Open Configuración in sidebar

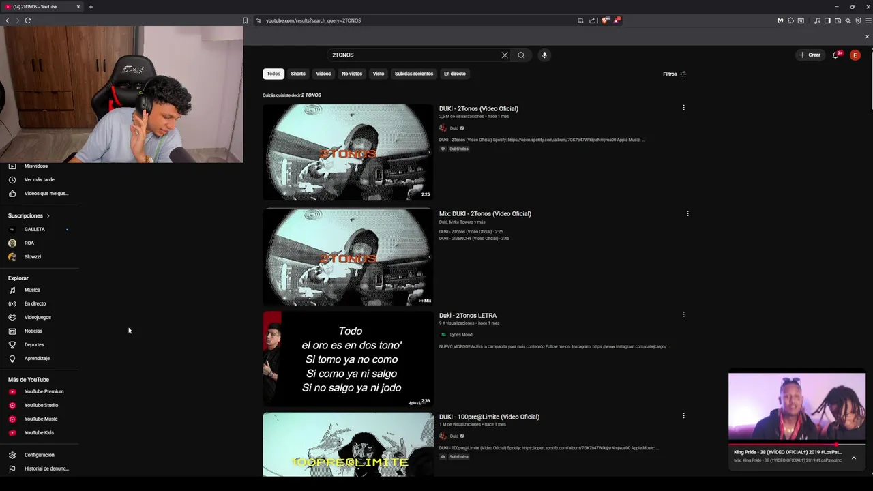39,455
